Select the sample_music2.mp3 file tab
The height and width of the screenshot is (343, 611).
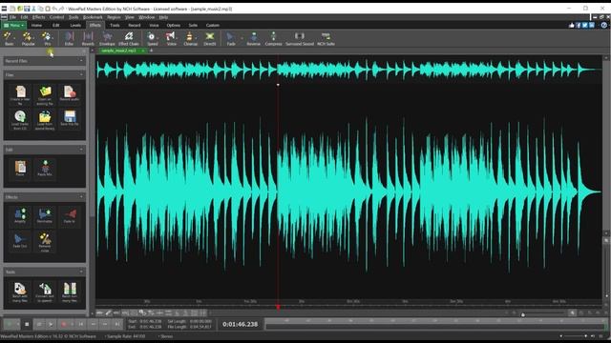[x=118, y=50]
